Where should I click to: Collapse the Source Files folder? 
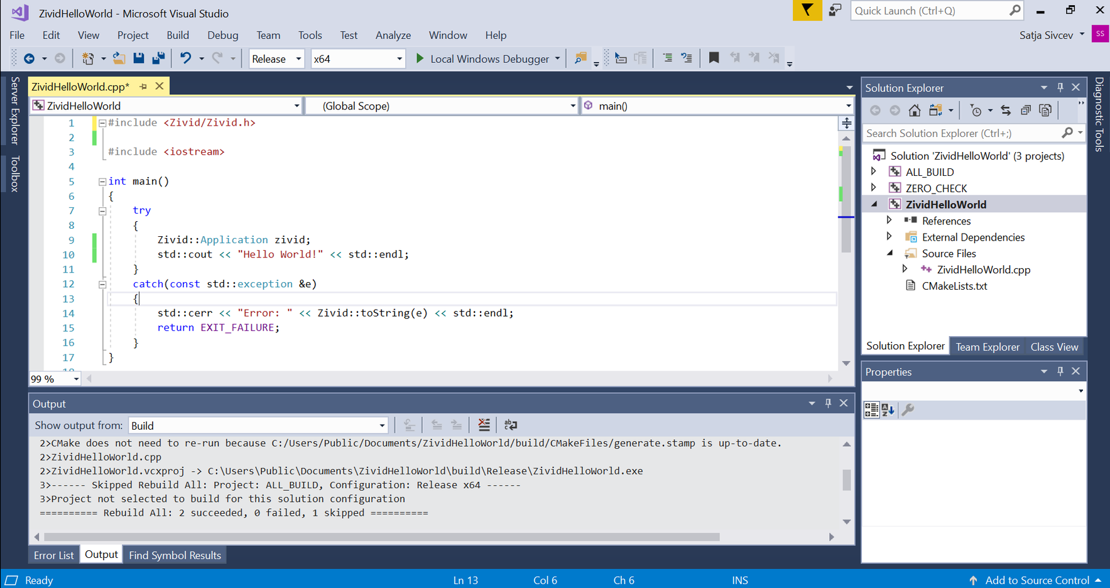[x=890, y=253]
